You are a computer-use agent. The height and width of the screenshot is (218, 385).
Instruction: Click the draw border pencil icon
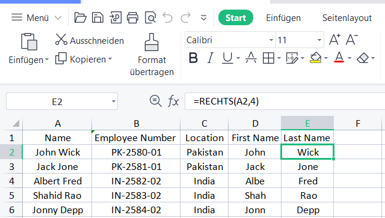point(292,58)
